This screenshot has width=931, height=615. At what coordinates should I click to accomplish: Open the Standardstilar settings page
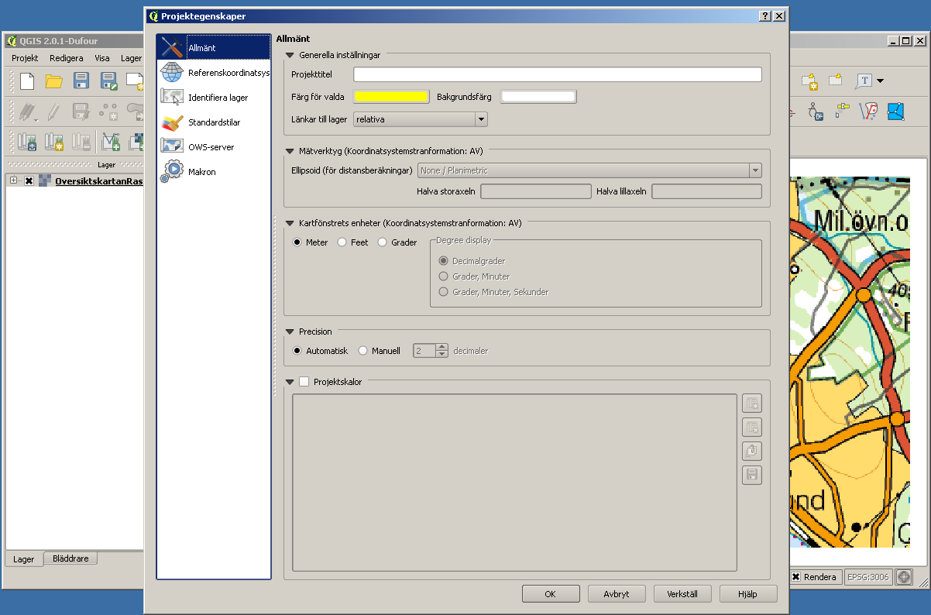click(x=214, y=122)
